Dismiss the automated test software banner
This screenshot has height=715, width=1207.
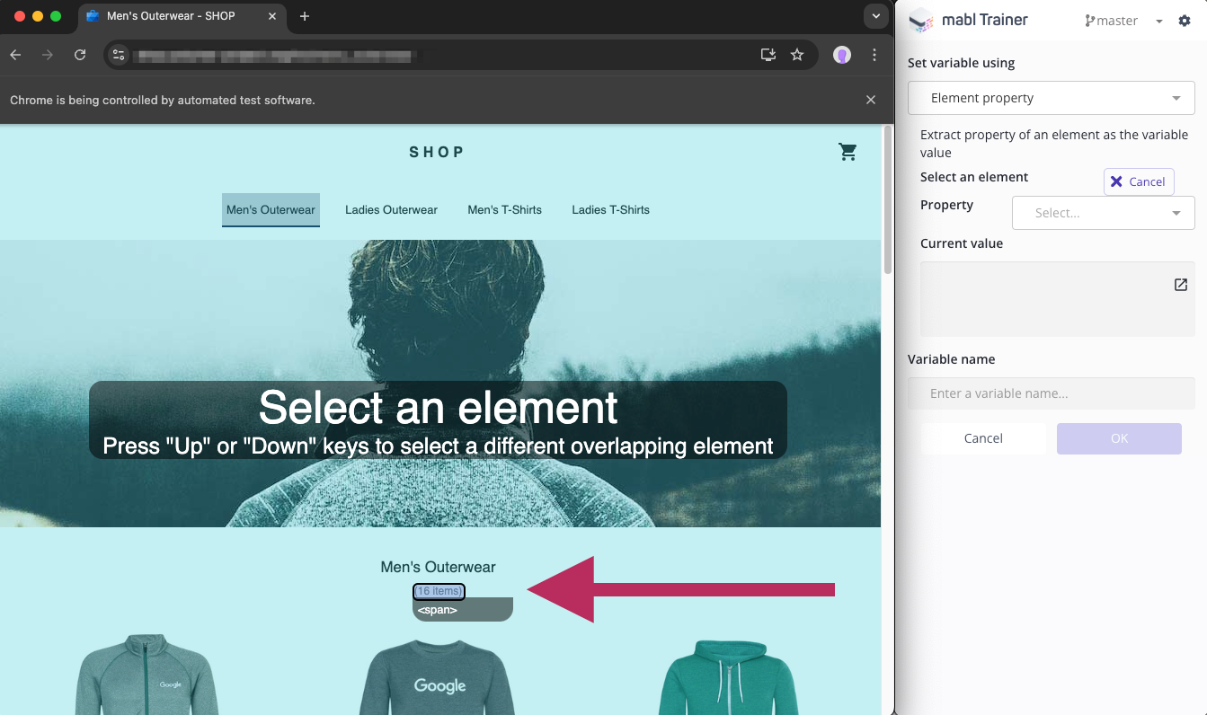click(870, 100)
